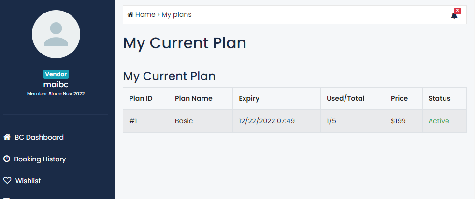The height and width of the screenshot is (199, 475).
Task: Click the Plan ID column header
Action: (141, 98)
